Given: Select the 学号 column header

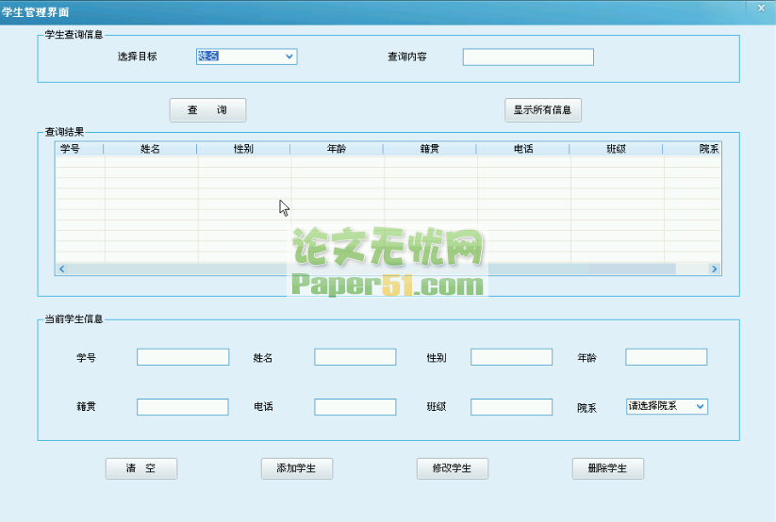Looking at the screenshot, I should (79, 149).
